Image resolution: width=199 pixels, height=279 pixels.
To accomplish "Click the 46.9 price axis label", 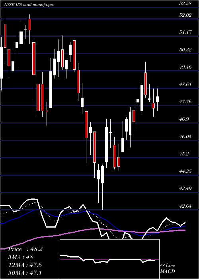I will [x=184, y=119].
